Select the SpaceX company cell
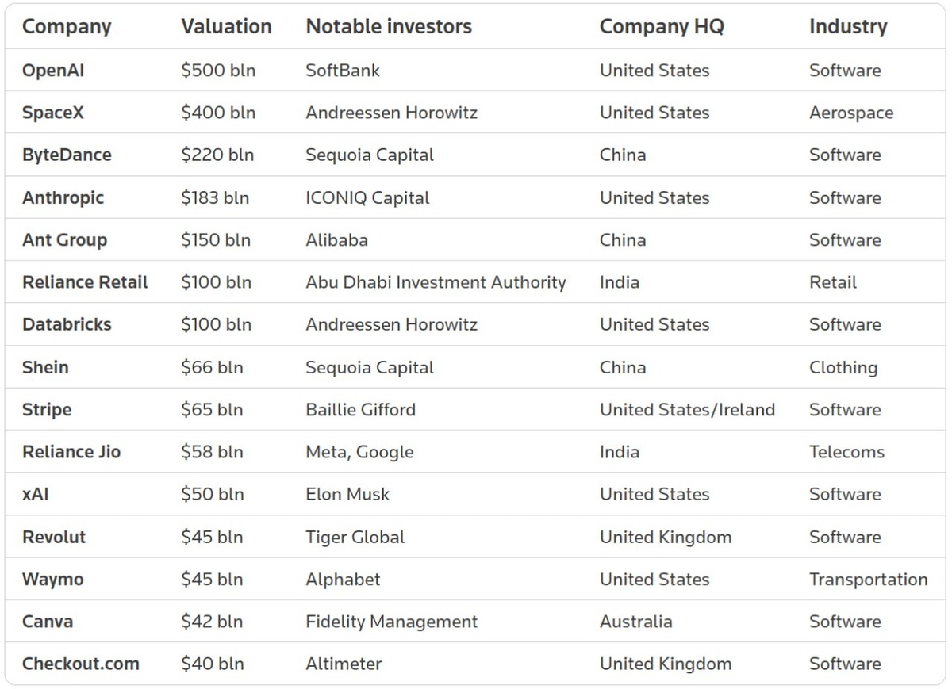This screenshot has height=689, width=952. [53, 113]
